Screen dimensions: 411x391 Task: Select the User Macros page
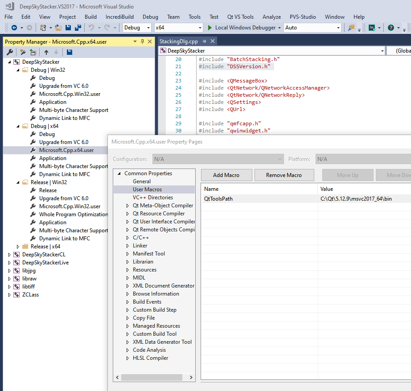(147, 189)
